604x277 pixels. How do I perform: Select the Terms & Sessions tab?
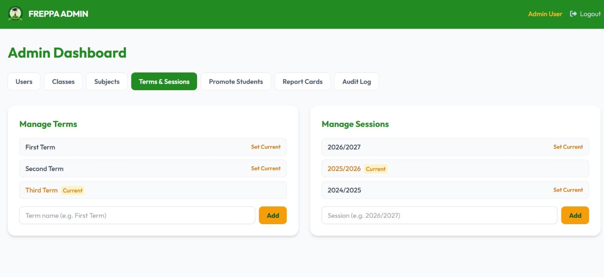(164, 82)
